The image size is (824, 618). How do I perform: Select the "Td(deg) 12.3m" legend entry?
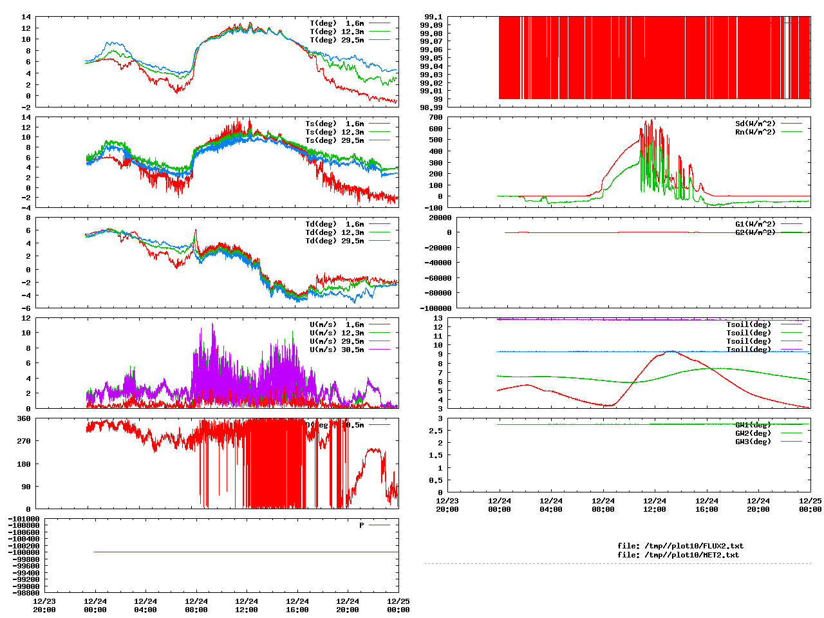click(334, 232)
